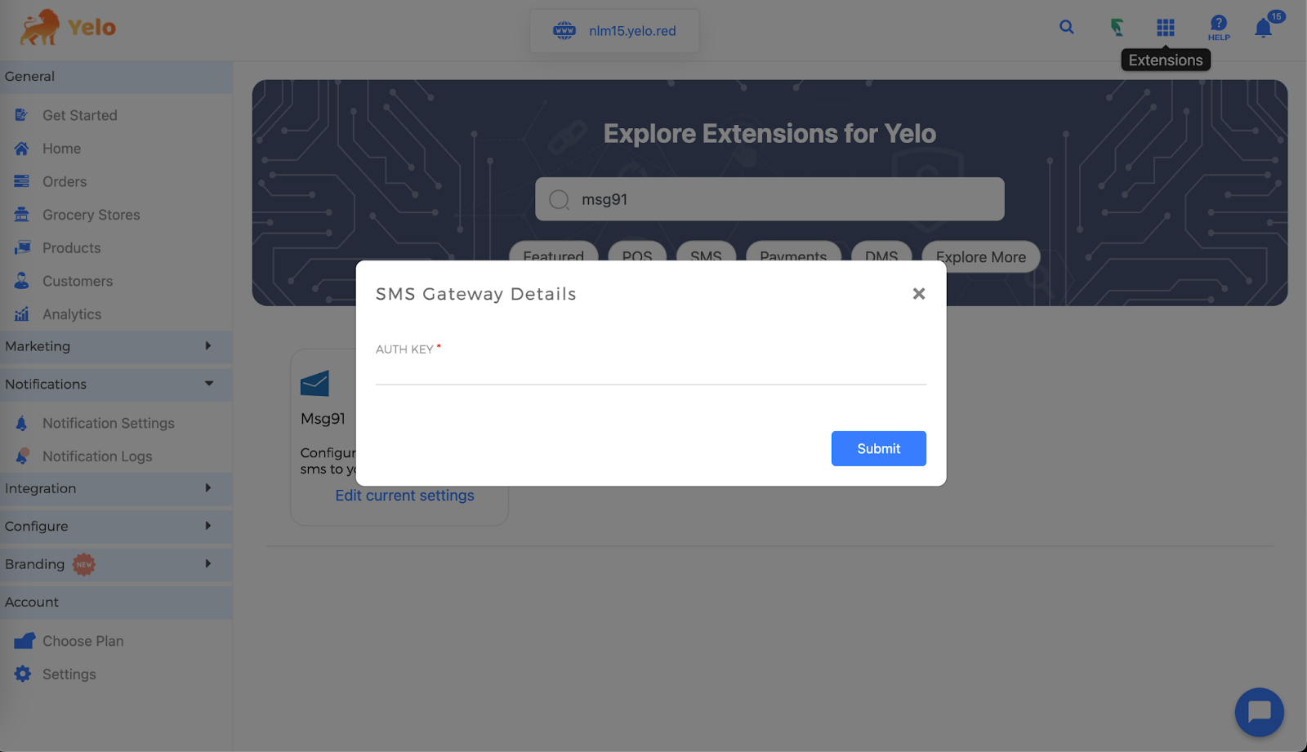
Task: Click the Msg91 envelope icon
Action: pyautogui.click(x=314, y=383)
